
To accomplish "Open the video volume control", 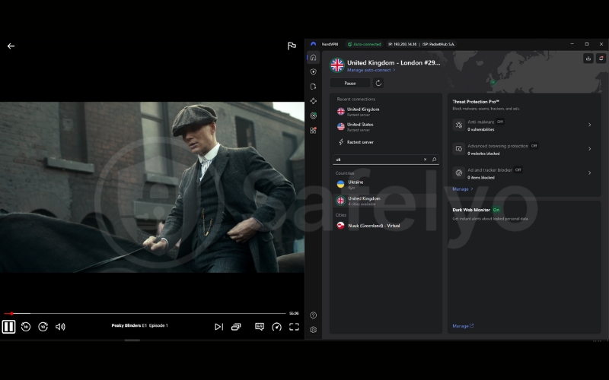I will [60, 327].
